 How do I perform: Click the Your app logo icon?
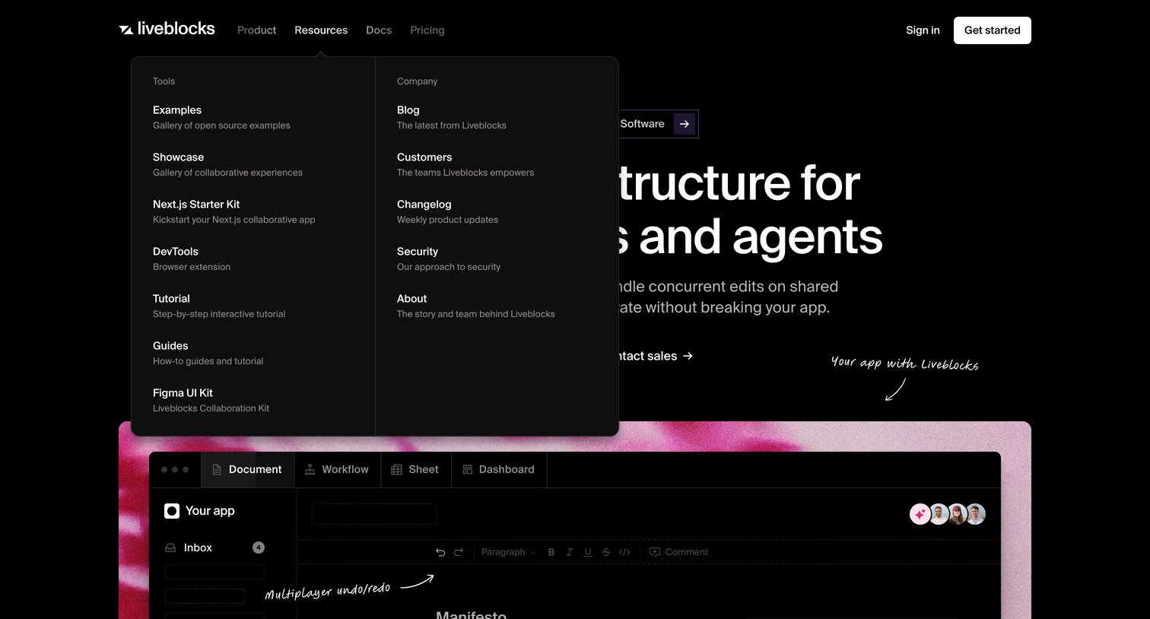point(172,511)
